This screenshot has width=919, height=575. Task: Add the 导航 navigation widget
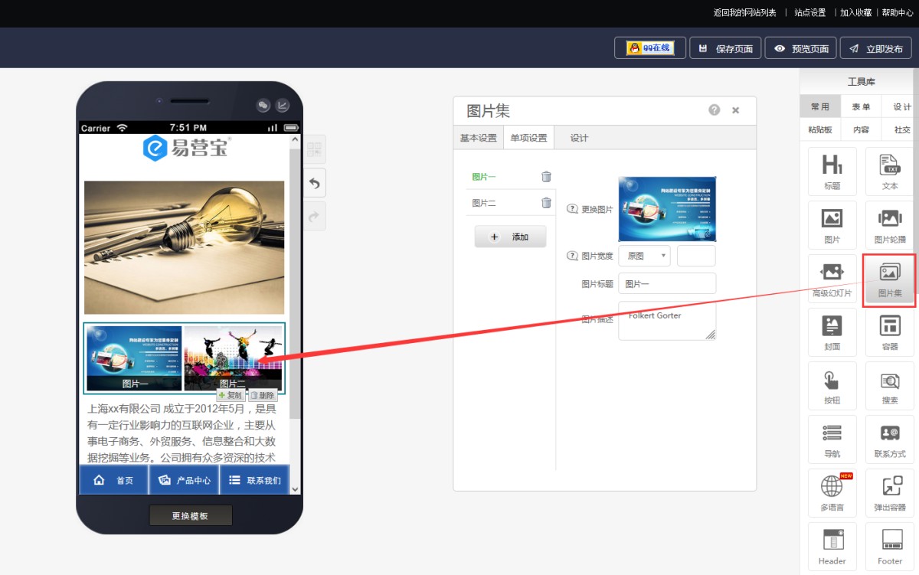(832, 439)
